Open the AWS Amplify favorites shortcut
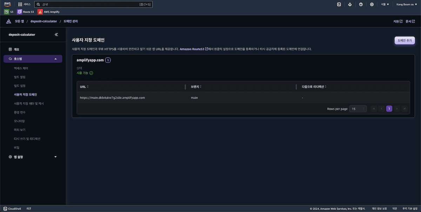 48,12
